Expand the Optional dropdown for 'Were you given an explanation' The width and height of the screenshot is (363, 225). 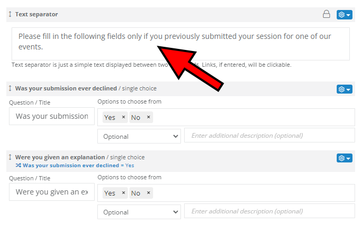[139, 212]
